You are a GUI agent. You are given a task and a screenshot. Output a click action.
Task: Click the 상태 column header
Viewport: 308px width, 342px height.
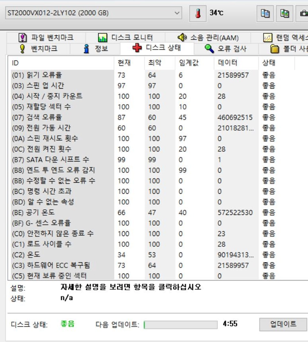276,63
